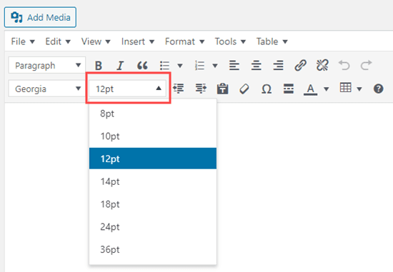Open the Table menu
The width and height of the screenshot is (393, 272).
tap(272, 41)
